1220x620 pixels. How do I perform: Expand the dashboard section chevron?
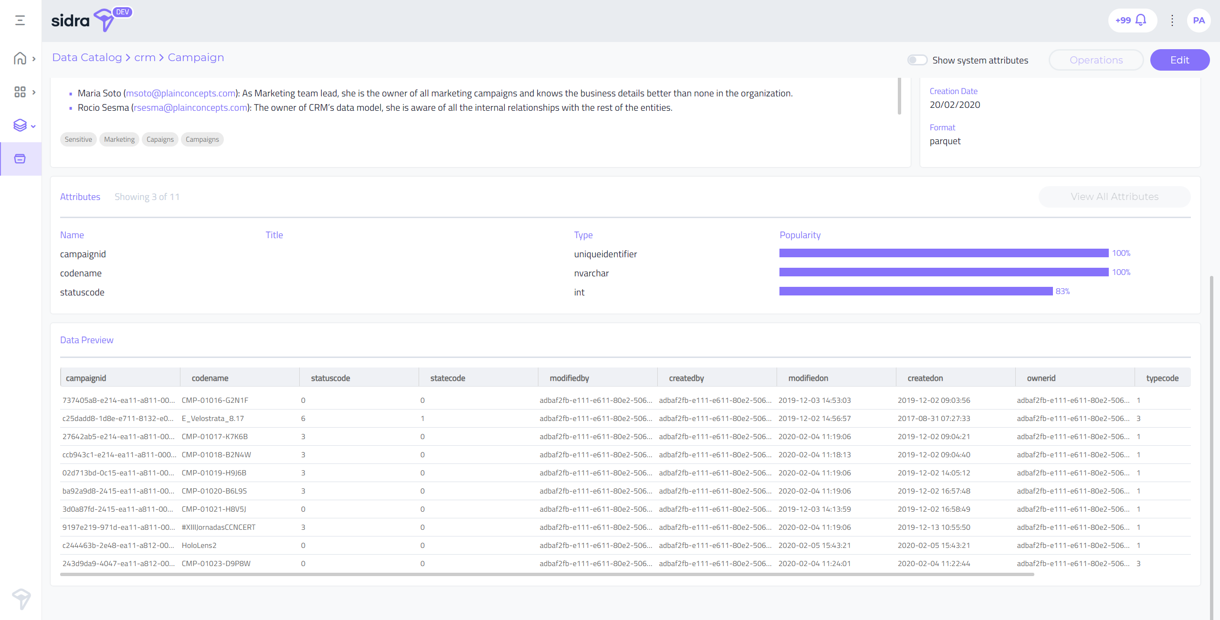point(34,92)
